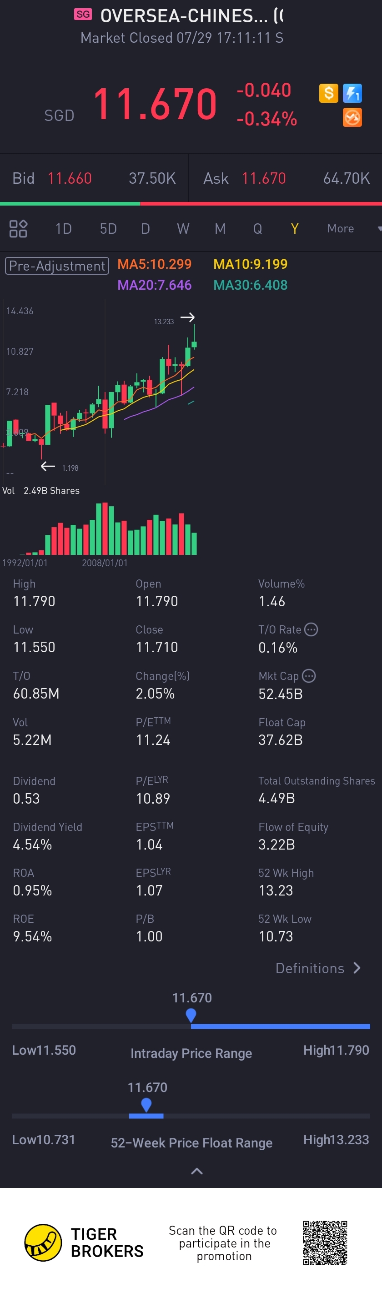Tap the Ask price 11.670
The width and height of the screenshot is (382, 1298).
pos(264,178)
